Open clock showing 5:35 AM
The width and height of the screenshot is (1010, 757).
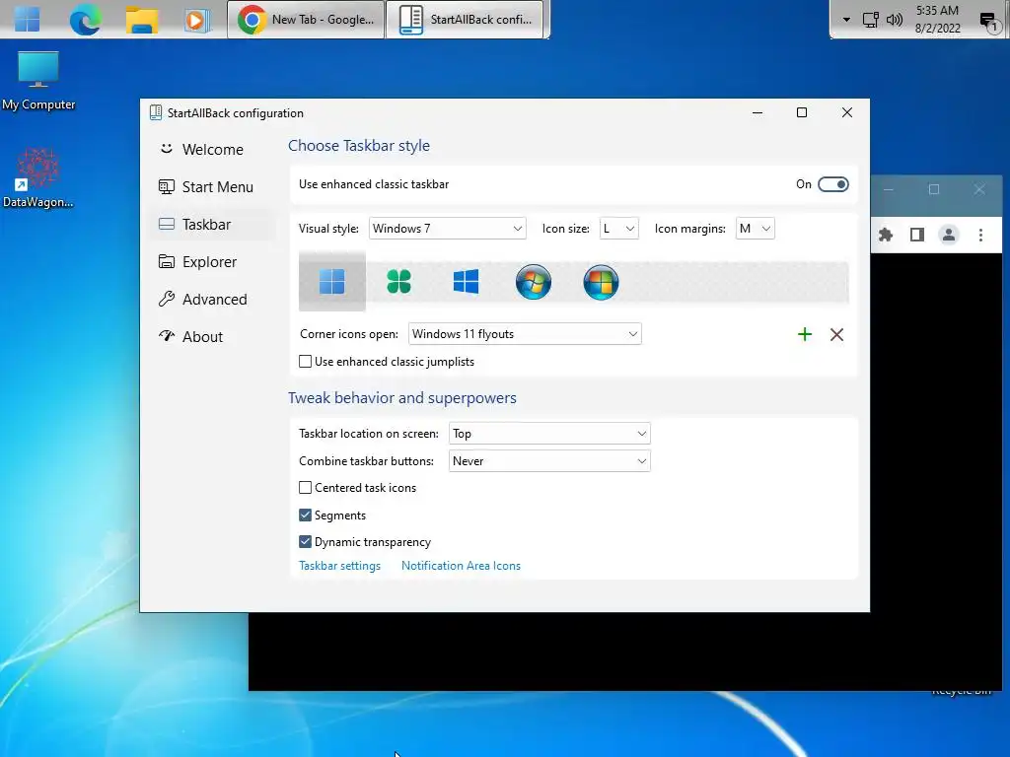937,20
